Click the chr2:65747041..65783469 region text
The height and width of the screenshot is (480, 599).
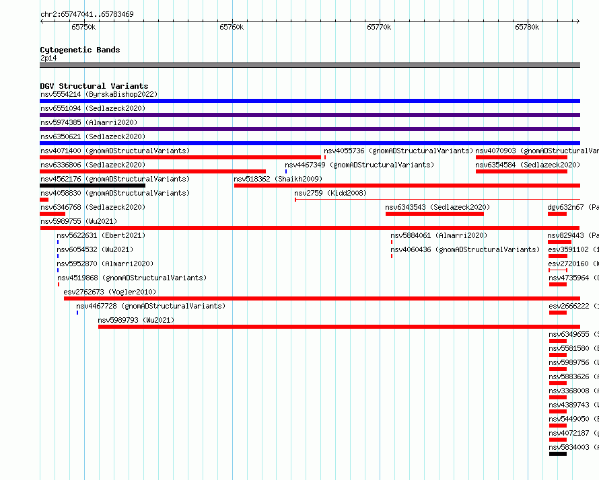coord(87,14)
